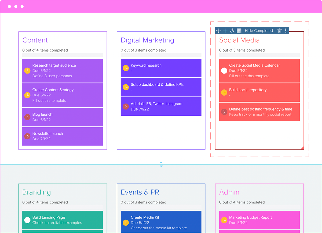322x233 pixels.
Task: Expand the Ad trials: FB, Twitter, Instagram card
Action: point(126,106)
